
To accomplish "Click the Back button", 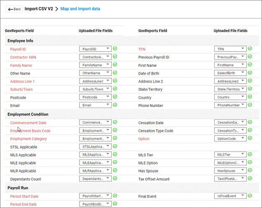I will [x=14, y=9].
